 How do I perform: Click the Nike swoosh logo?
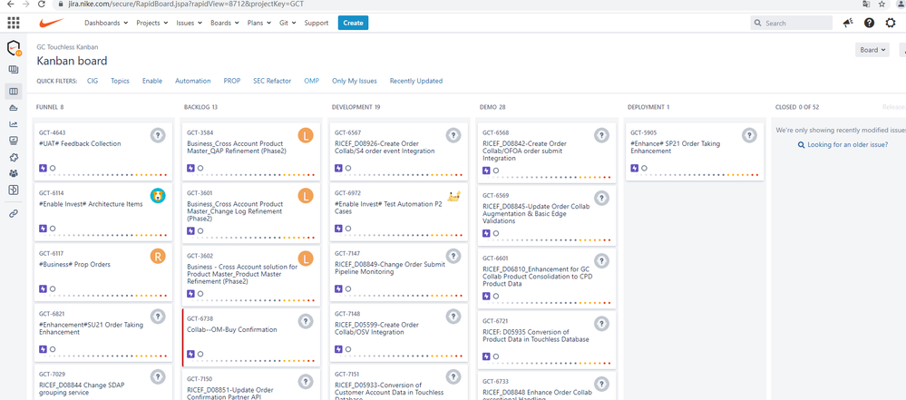(52, 23)
